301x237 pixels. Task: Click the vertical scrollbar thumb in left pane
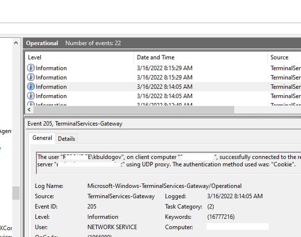[x=17, y=192]
